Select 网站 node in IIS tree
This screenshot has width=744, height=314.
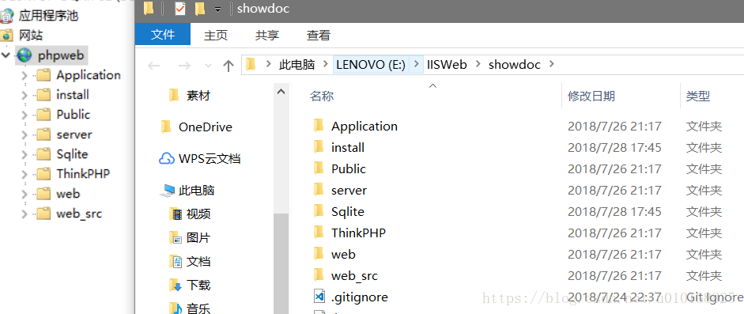click(x=31, y=35)
